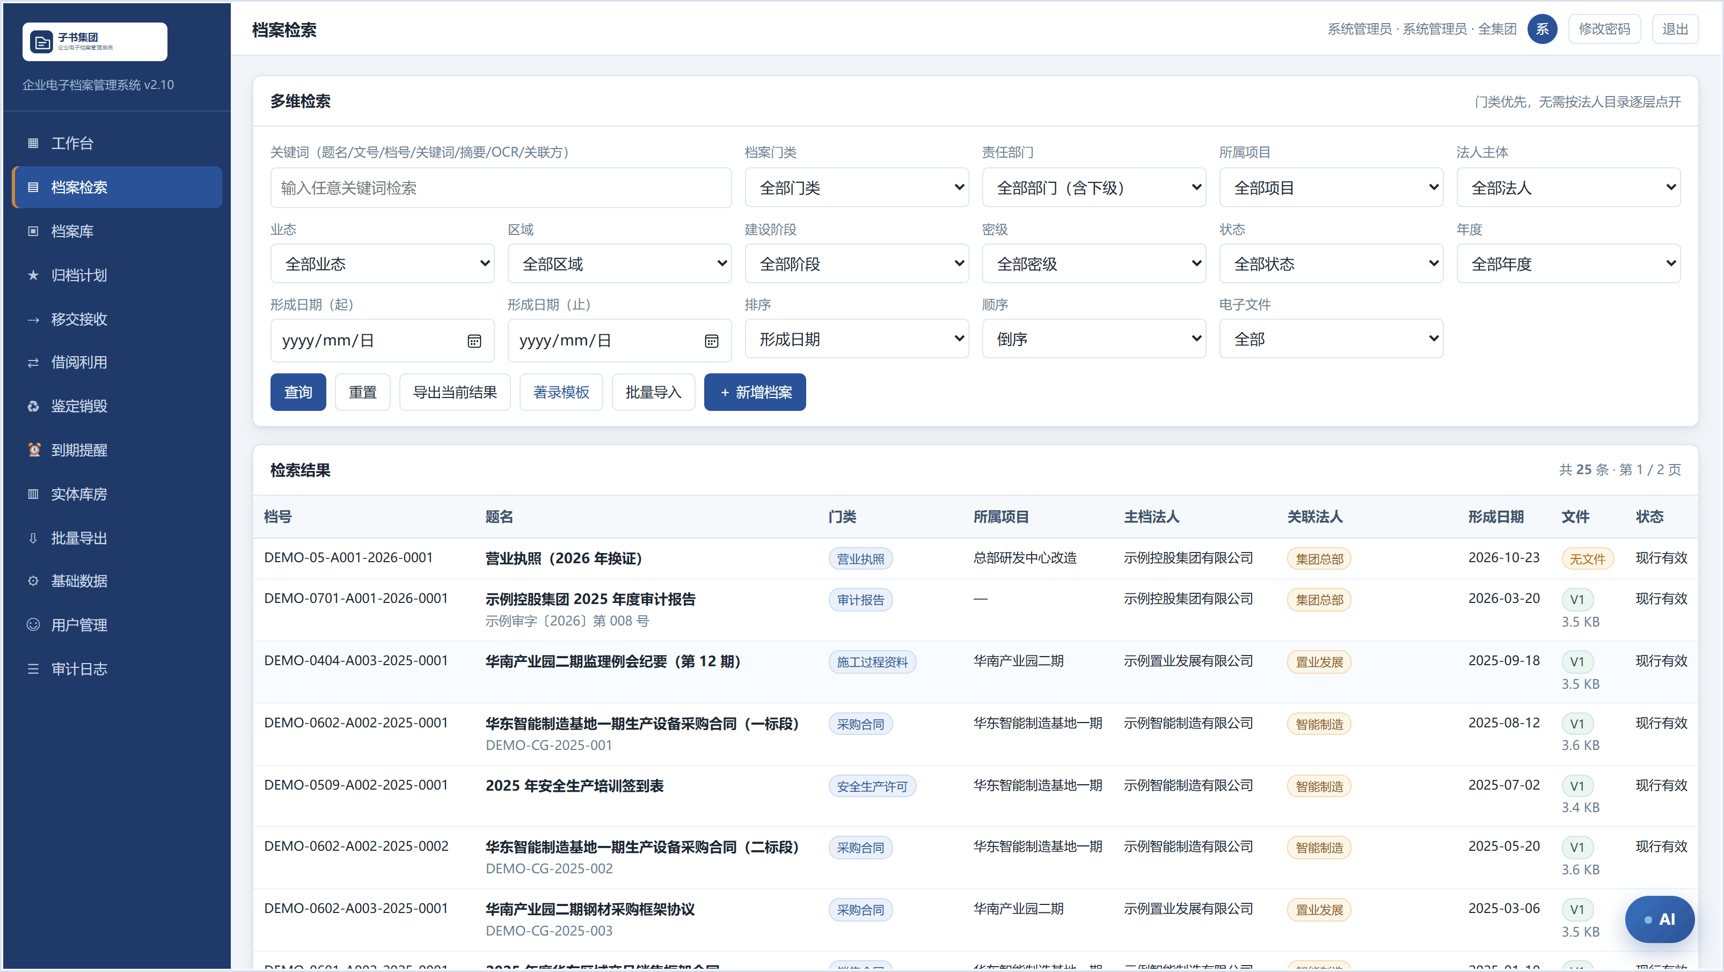The width and height of the screenshot is (1724, 972).
Task: Click the 审计日志 list icon
Action: tap(33, 669)
